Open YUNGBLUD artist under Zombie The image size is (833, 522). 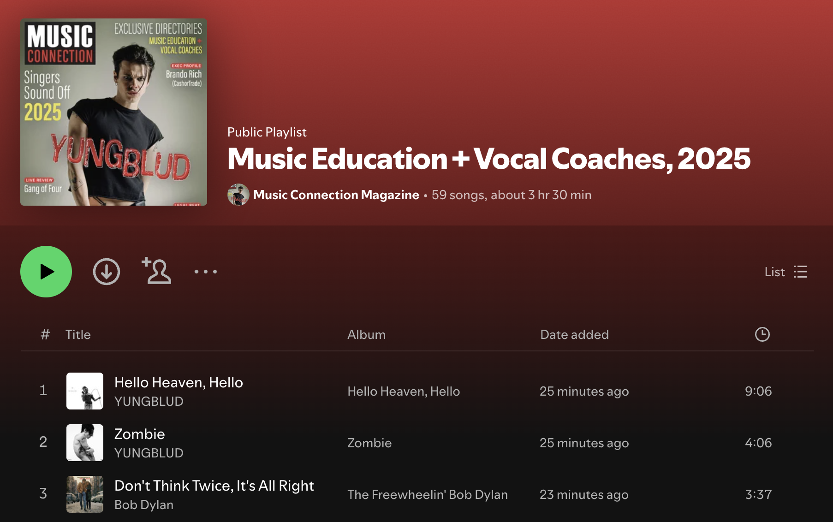149,453
